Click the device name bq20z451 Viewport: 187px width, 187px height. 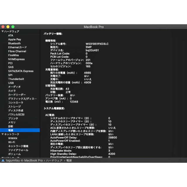click(x=92, y=50)
